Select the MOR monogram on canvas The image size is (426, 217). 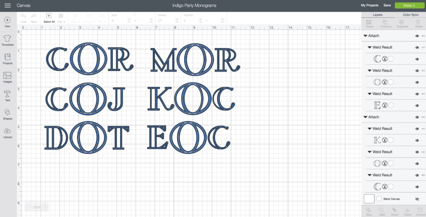[x=195, y=59]
